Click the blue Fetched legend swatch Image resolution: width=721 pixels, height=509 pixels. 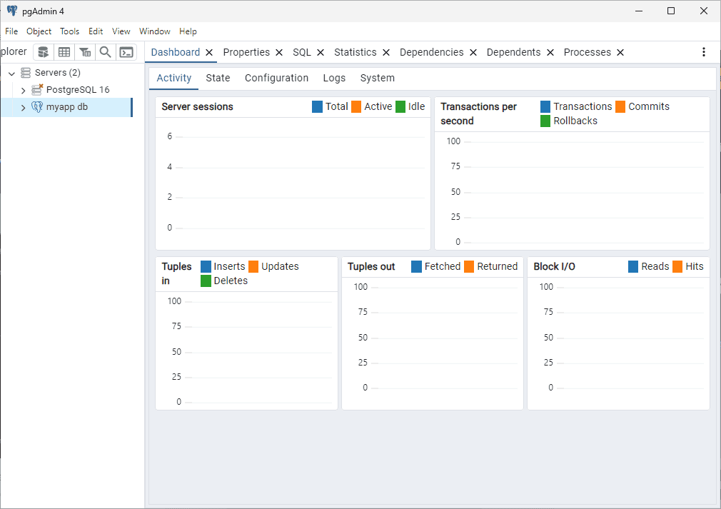pos(416,267)
